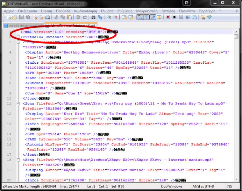The image size is (242, 191).
Task: Click Key="Am" attribute on line 7
Action: coord(116,78)
